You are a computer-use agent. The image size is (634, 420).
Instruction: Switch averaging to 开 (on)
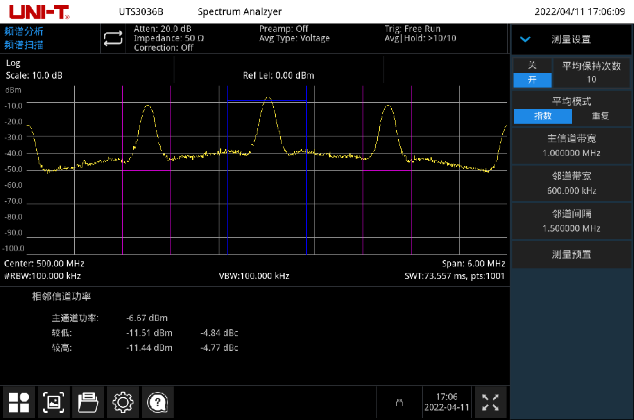(532, 80)
